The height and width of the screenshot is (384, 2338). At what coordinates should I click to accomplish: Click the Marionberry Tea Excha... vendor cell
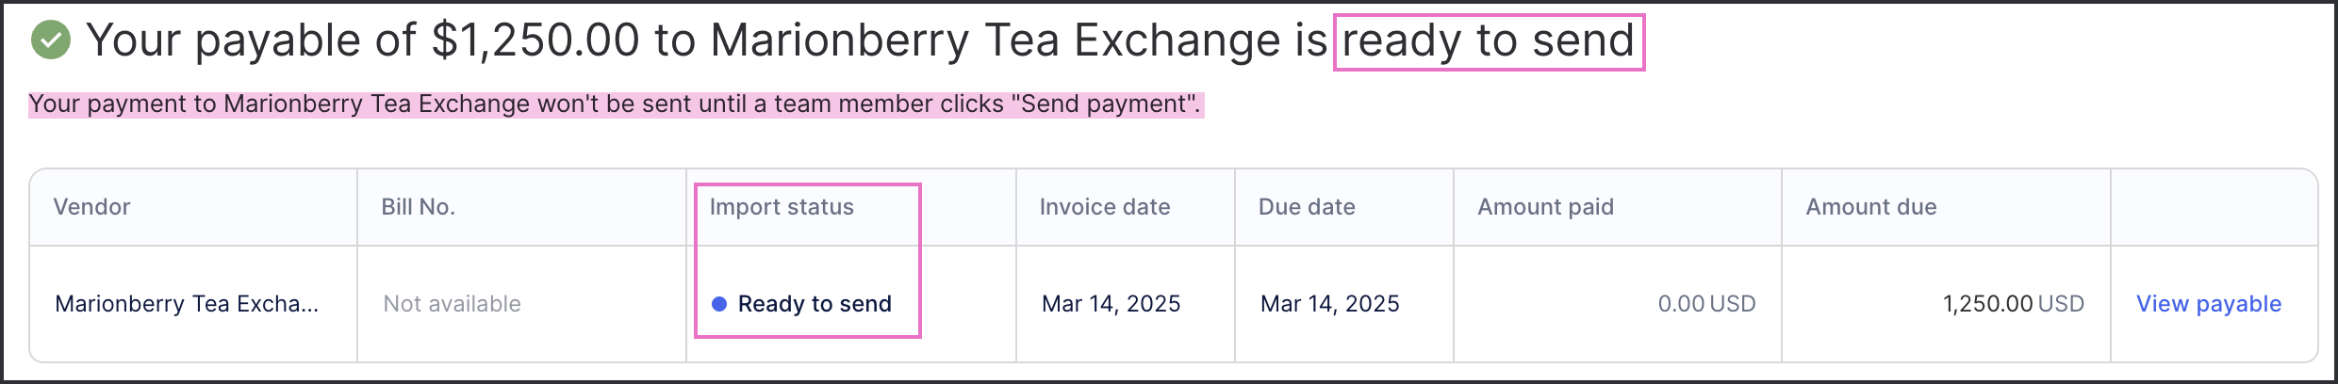(x=187, y=304)
